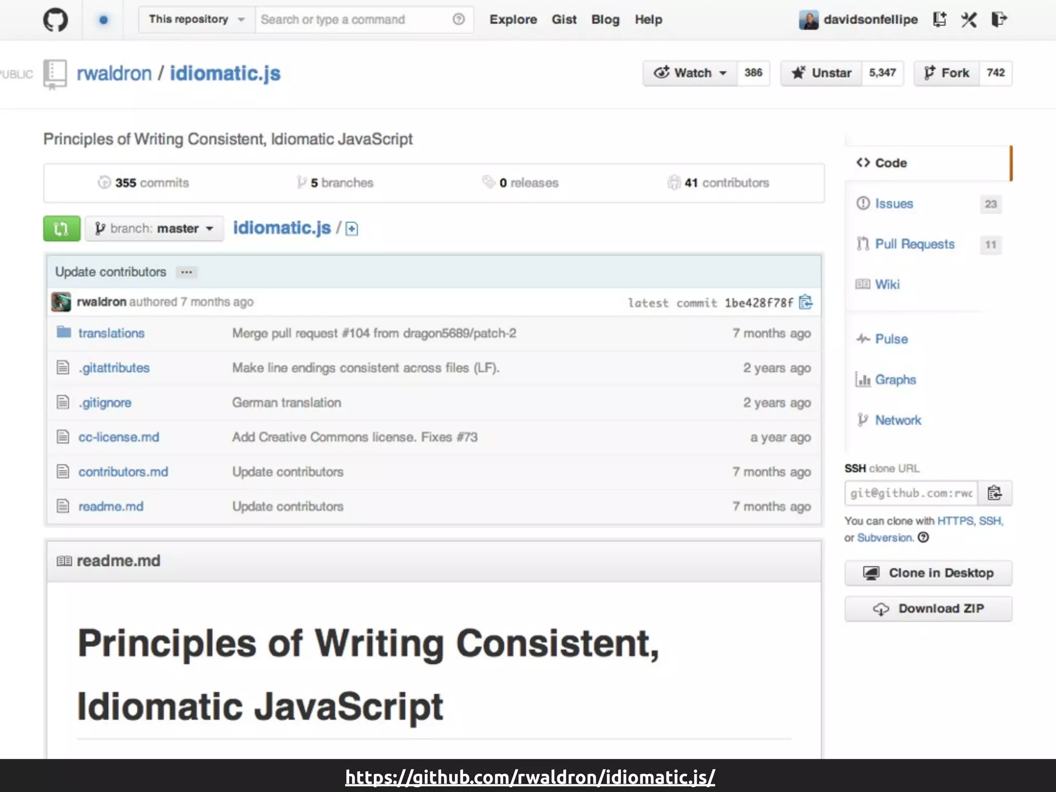View 355 commits
The height and width of the screenshot is (792, 1056).
(x=144, y=183)
